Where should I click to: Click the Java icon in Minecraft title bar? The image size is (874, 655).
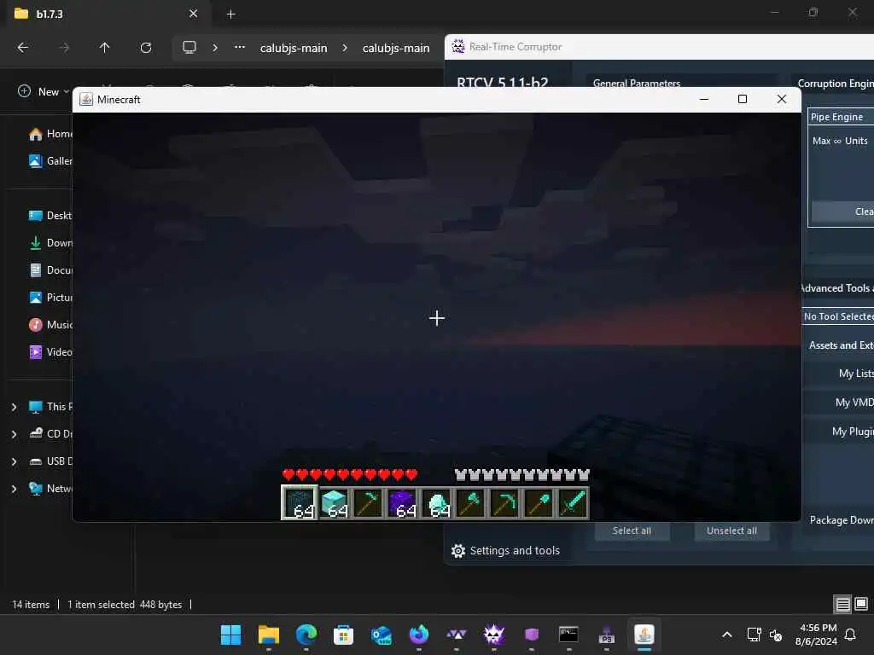(86, 99)
